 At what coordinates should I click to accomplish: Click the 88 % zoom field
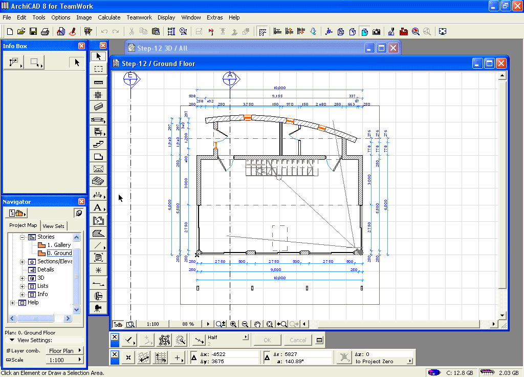click(x=188, y=324)
